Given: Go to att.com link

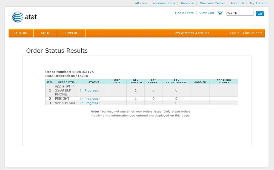Looking at the screenshot, I should click(141, 3).
